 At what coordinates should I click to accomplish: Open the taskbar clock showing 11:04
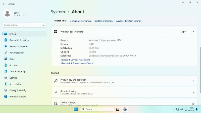pos(190,109)
